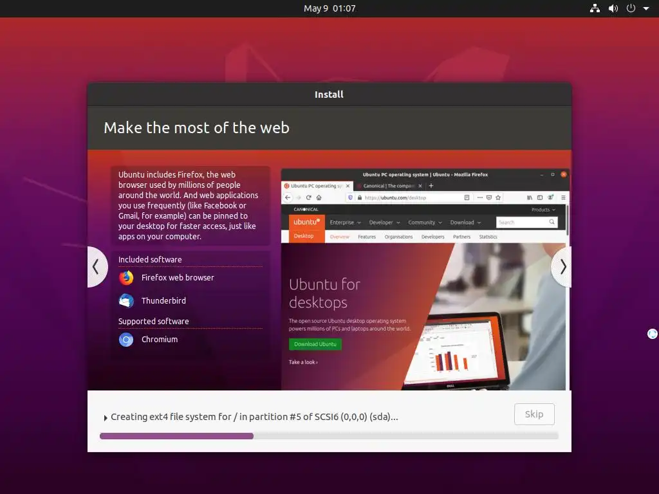This screenshot has height=494, width=659.
Task: Select the Overview tab in slide screenshot
Action: coord(340,237)
